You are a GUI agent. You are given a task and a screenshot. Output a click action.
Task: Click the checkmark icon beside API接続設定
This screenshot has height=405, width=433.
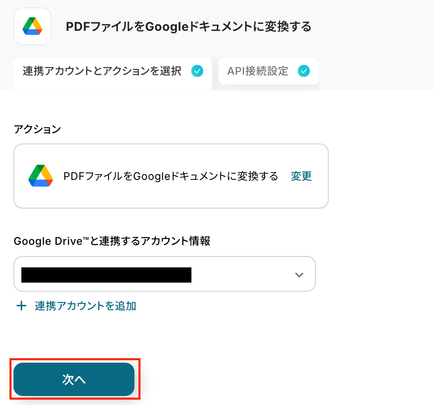[304, 71]
